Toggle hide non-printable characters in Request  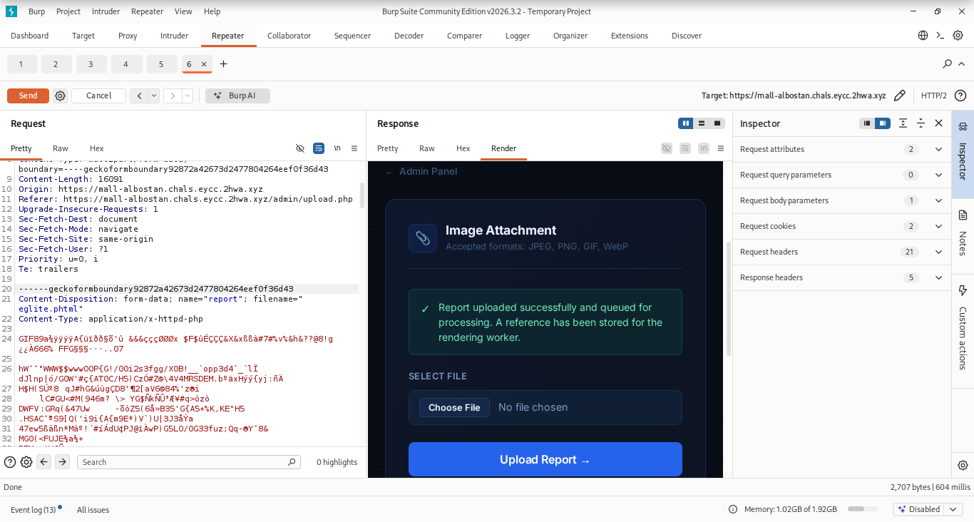click(x=300, y=148)
